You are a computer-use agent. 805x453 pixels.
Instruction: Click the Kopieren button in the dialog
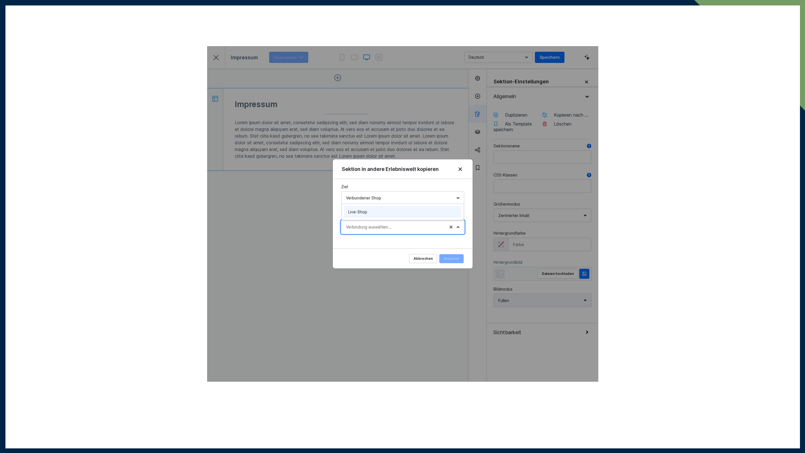452,259
